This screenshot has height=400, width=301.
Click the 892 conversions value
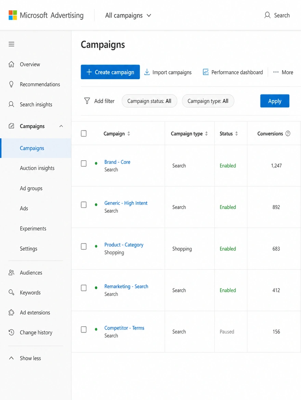(276, 207)
